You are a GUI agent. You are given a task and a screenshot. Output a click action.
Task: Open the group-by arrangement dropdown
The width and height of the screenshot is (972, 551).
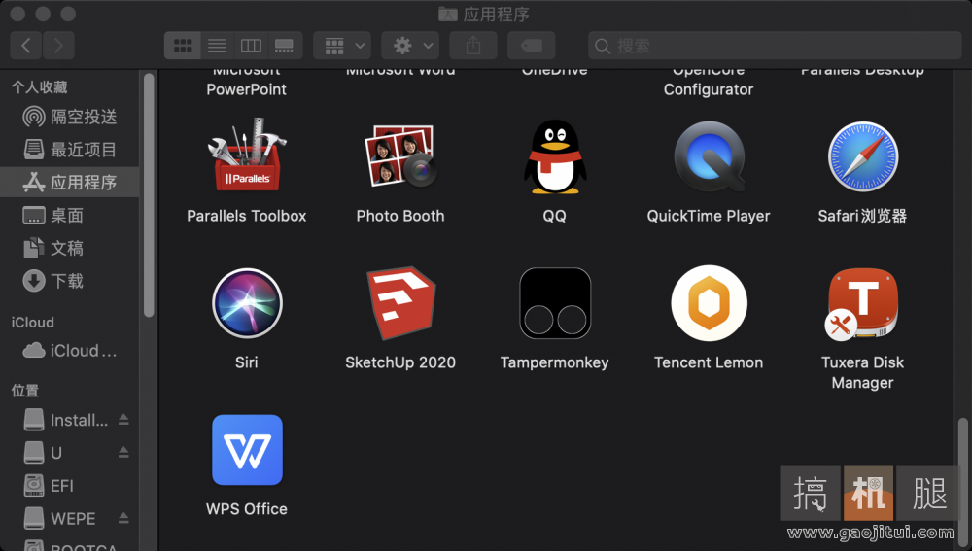342,46
